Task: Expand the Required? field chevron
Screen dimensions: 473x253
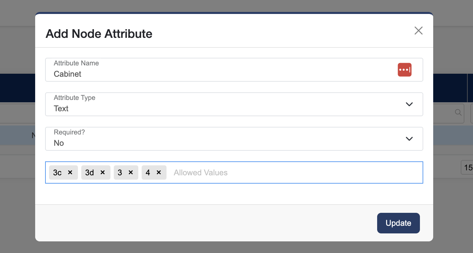Action: click(x=409, y=139)
